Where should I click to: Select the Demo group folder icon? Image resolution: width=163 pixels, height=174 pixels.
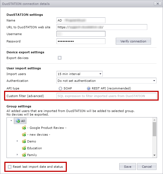coord(24,141)
